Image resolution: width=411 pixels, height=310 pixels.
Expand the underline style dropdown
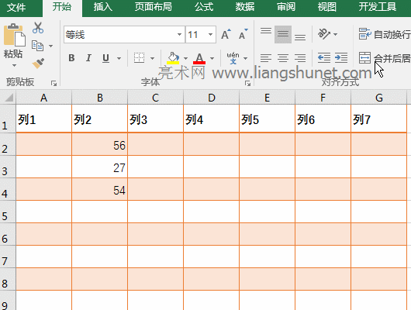119,58
